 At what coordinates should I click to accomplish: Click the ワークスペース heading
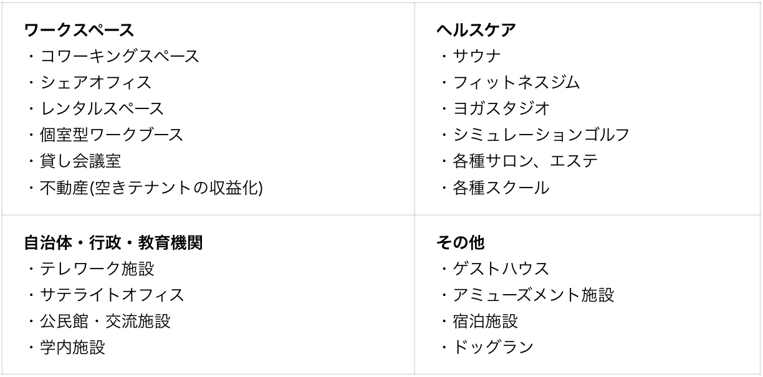(x=79, y=29)
